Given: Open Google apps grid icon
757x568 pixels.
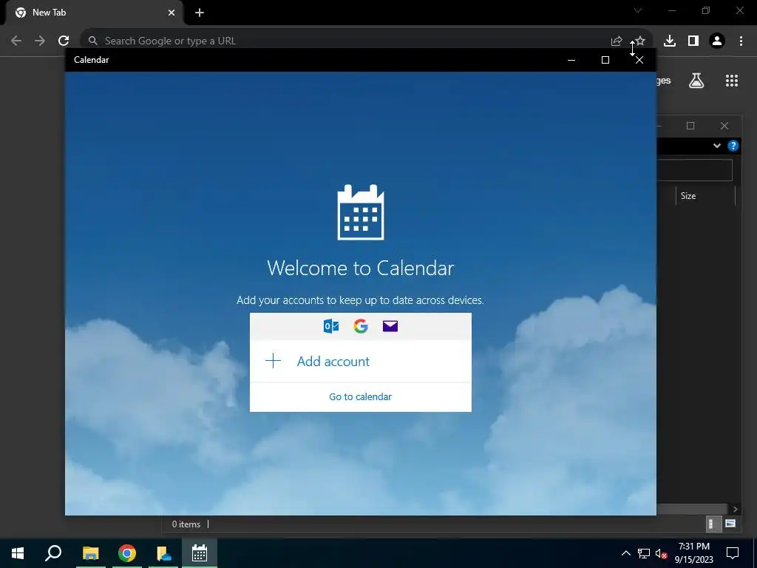Looking at the screenshot, I should click(x=732, y=81).
